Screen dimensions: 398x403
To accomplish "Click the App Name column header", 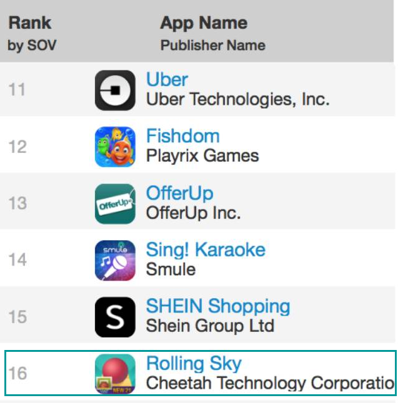I will [x=204, y=23].
